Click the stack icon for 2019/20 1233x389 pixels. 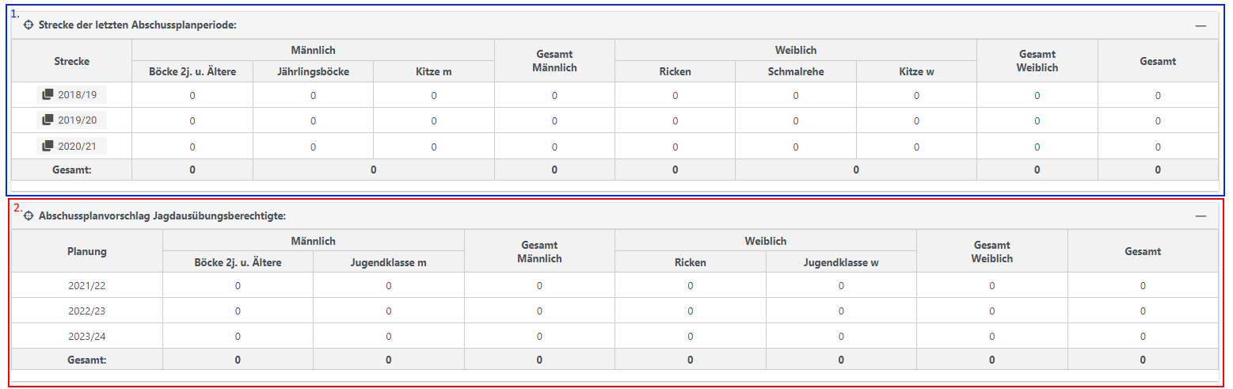48,120
